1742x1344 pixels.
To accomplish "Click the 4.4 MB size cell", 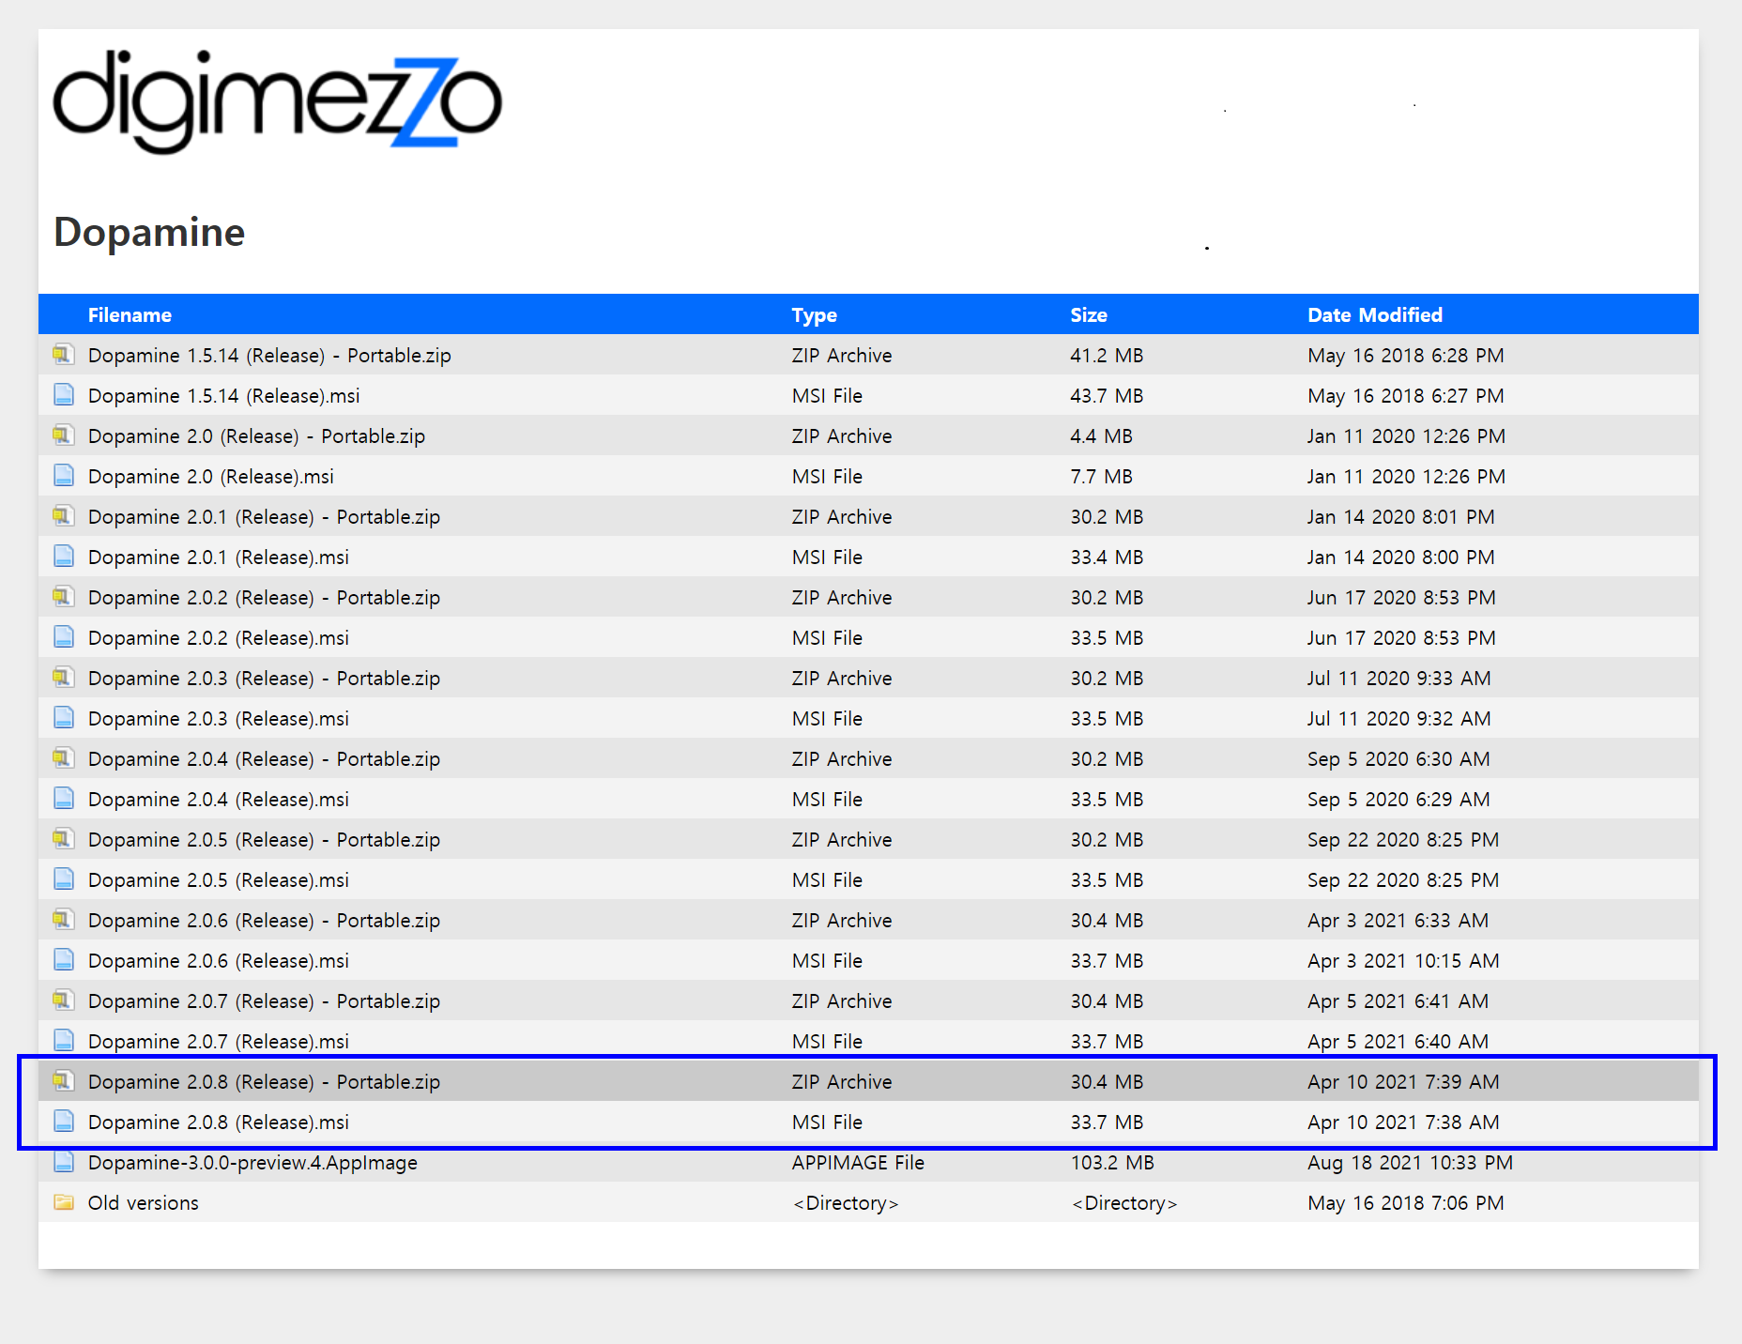I will pyautogui.click(x=1101, y=436).
